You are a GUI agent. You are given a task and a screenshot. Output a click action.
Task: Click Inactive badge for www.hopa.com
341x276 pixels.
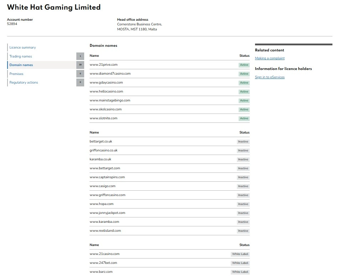click(243, 204)
